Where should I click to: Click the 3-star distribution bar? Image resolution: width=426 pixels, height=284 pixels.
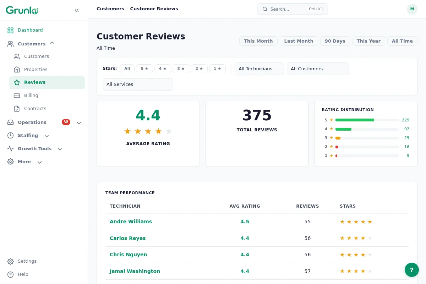coord(367,138)
